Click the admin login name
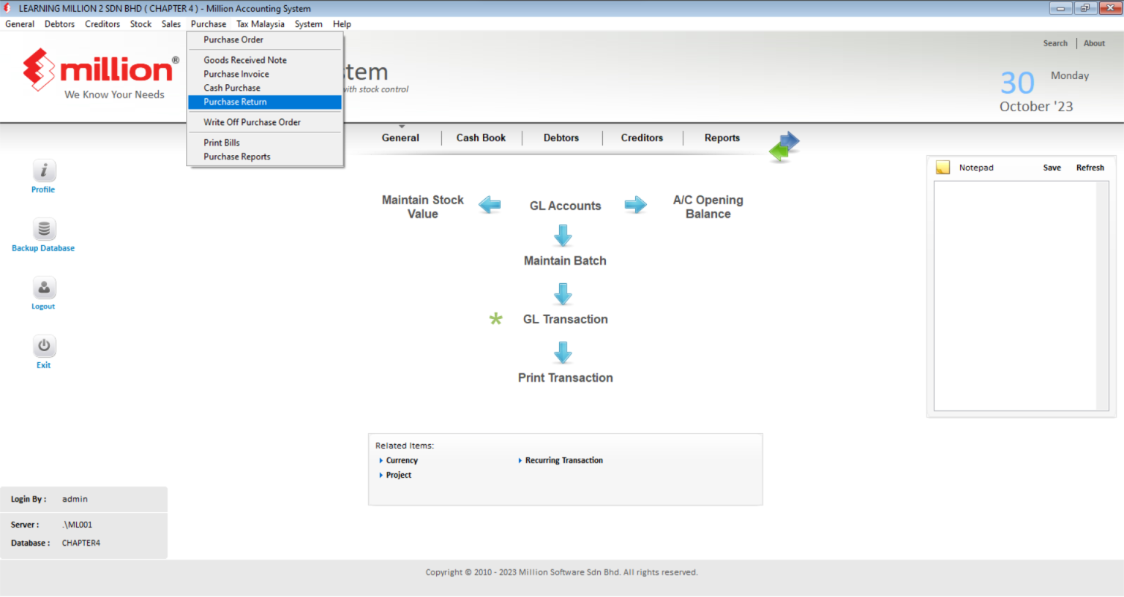 pyautogui.click(x=75, y=499)
